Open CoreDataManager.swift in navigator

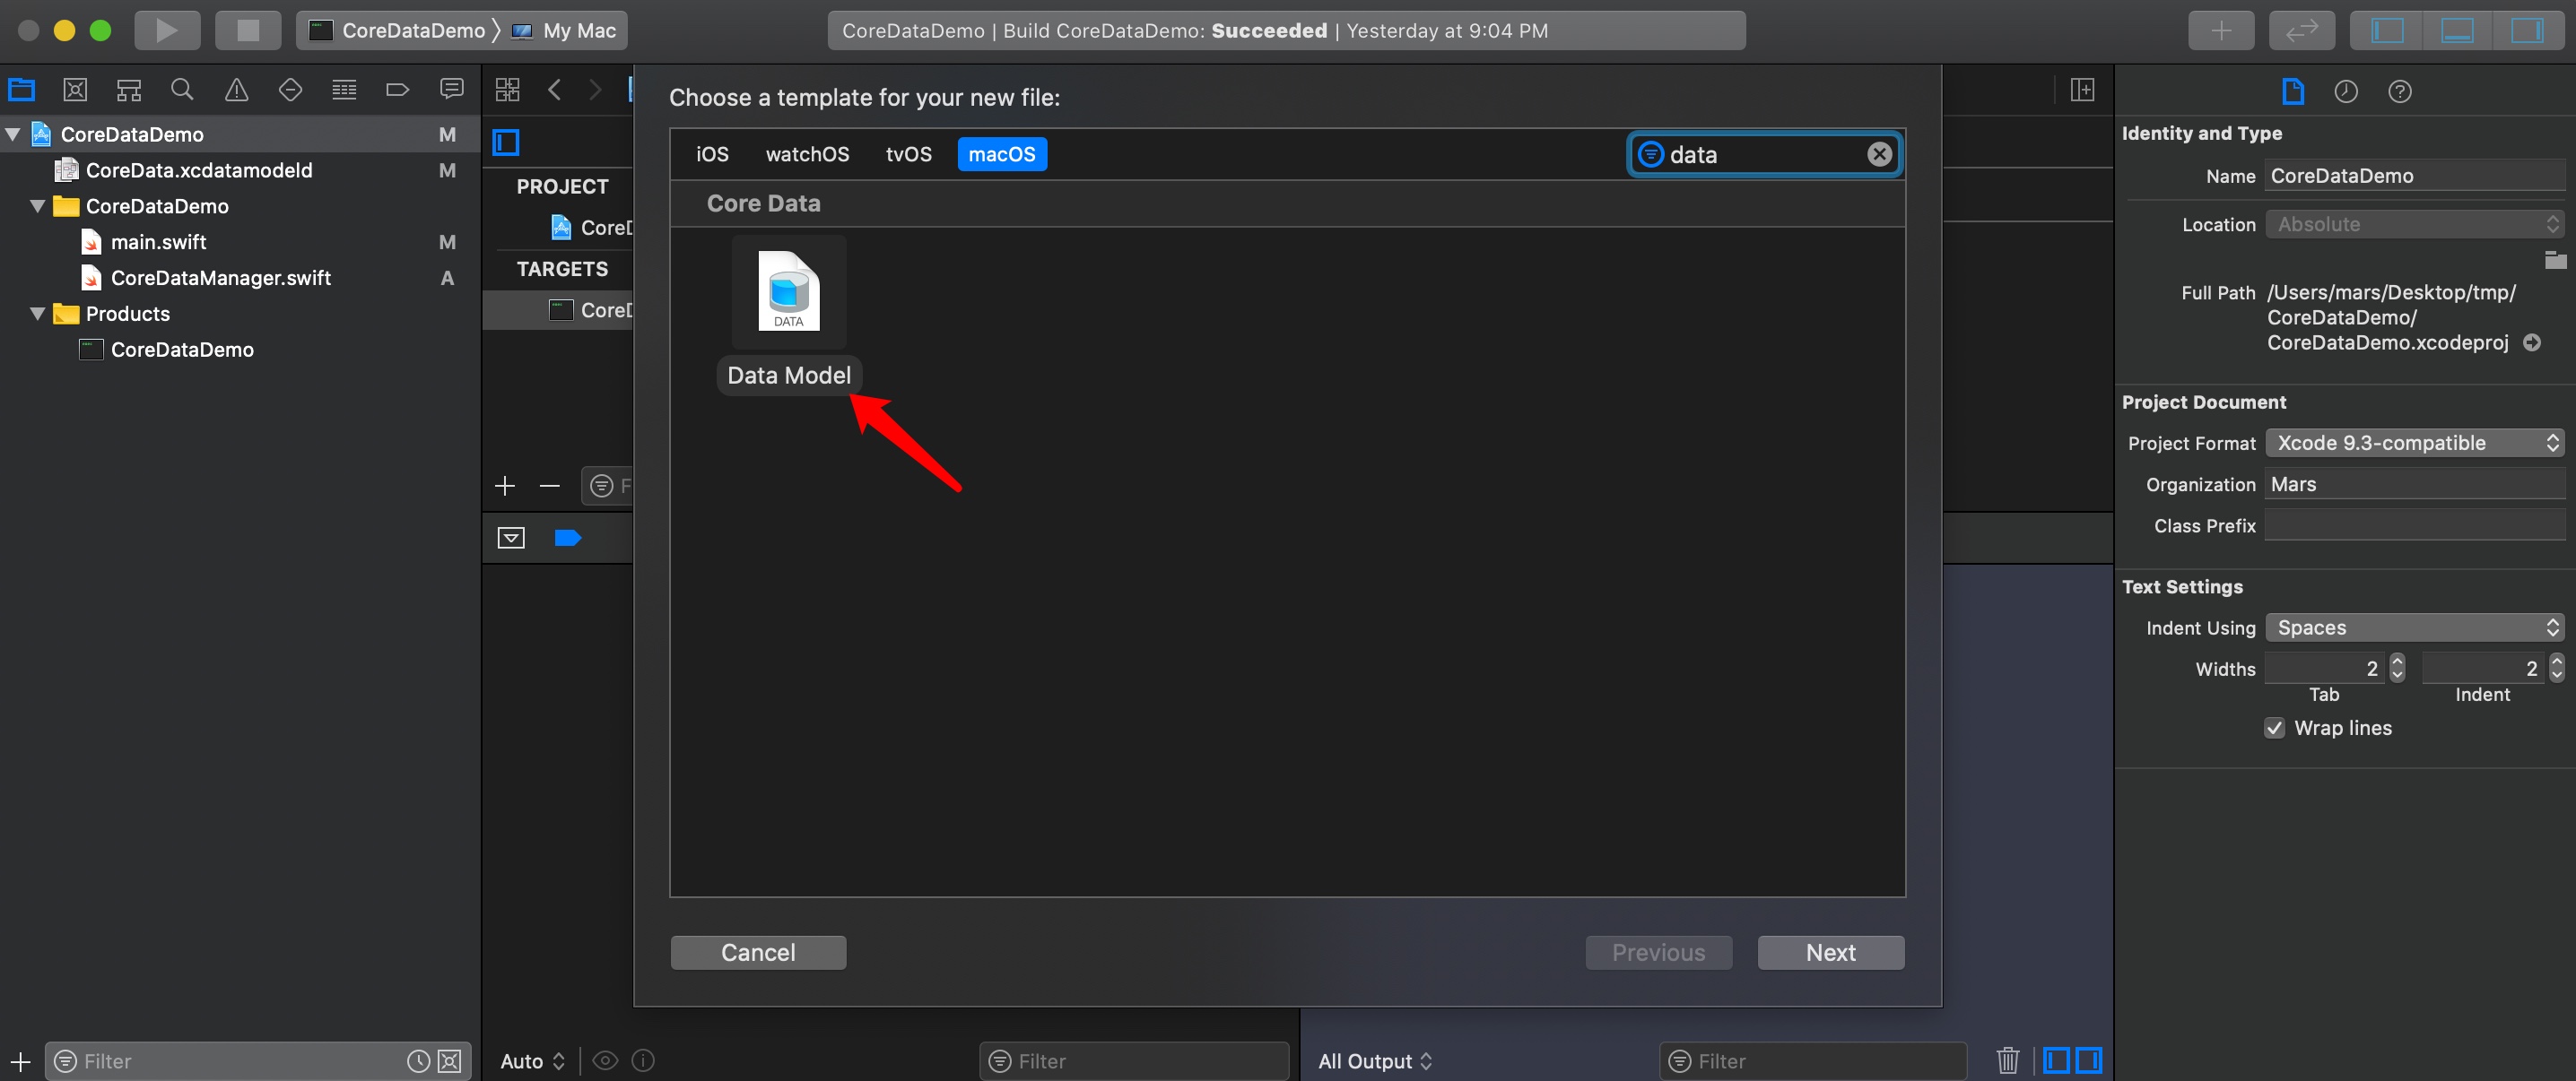[x=220, y=278]
